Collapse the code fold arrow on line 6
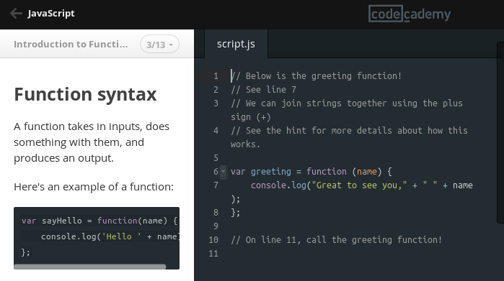This screenshot has width=504, height=281. click(x=223, y=172)
